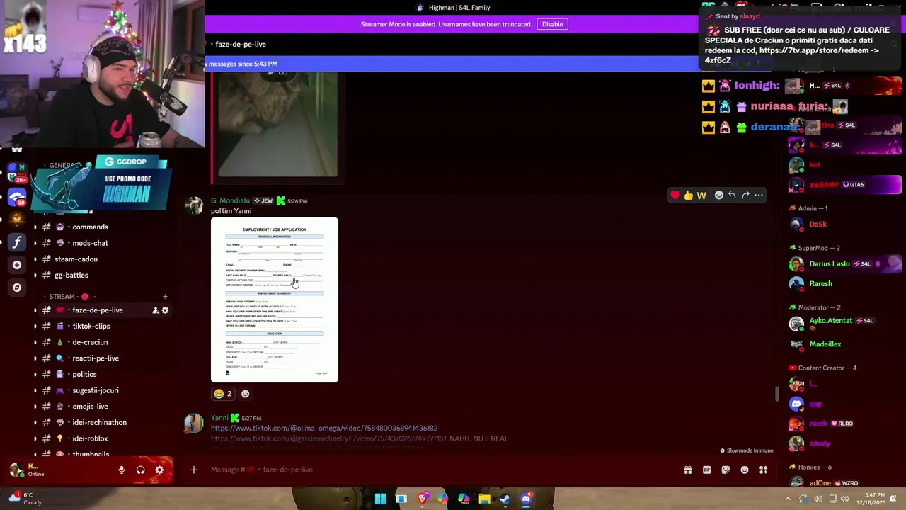Open the garciamichaelryfl TikTok link
This screenshot has width=906, height=510.
tap(328, 438)
